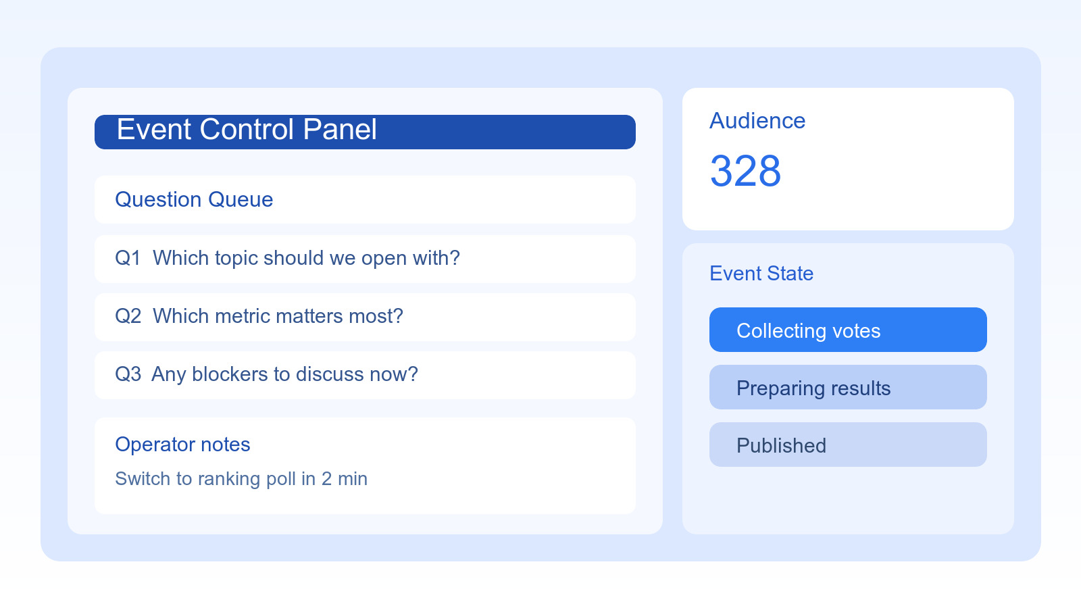The image size is (1081, 608).
Task: Click the Operator notes heading
Action: (x=182, y=445)
